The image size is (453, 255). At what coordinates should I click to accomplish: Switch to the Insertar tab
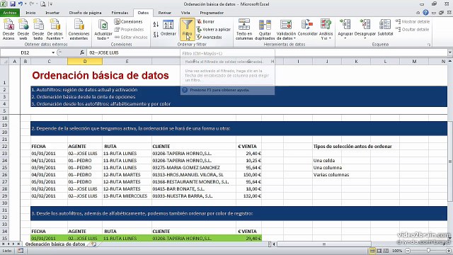click(52, 13)
